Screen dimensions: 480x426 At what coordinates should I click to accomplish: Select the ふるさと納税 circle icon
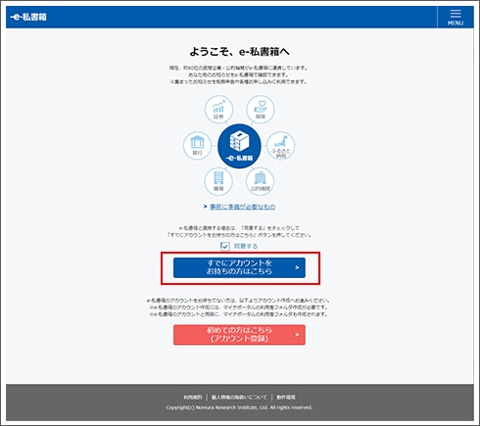point(281,146)
